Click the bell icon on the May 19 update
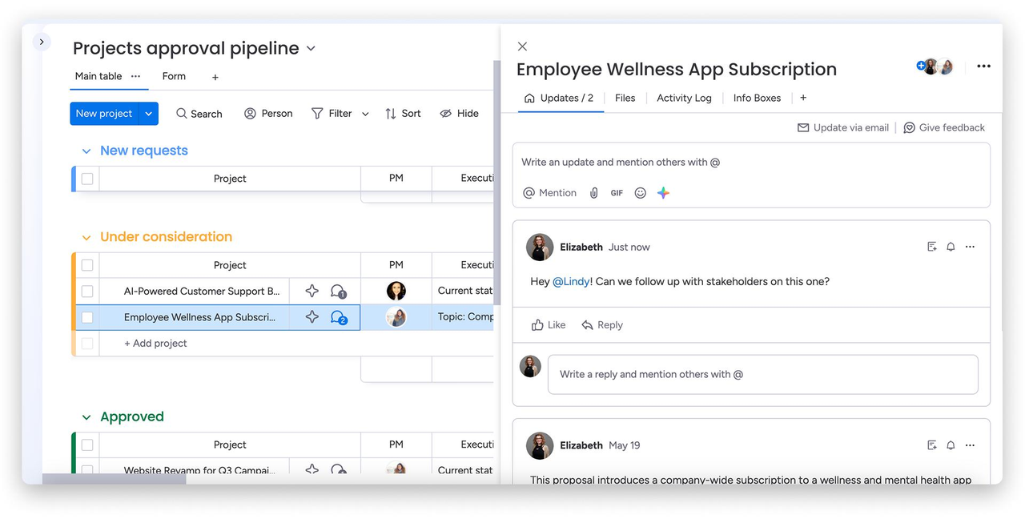 tap(951, 445)
